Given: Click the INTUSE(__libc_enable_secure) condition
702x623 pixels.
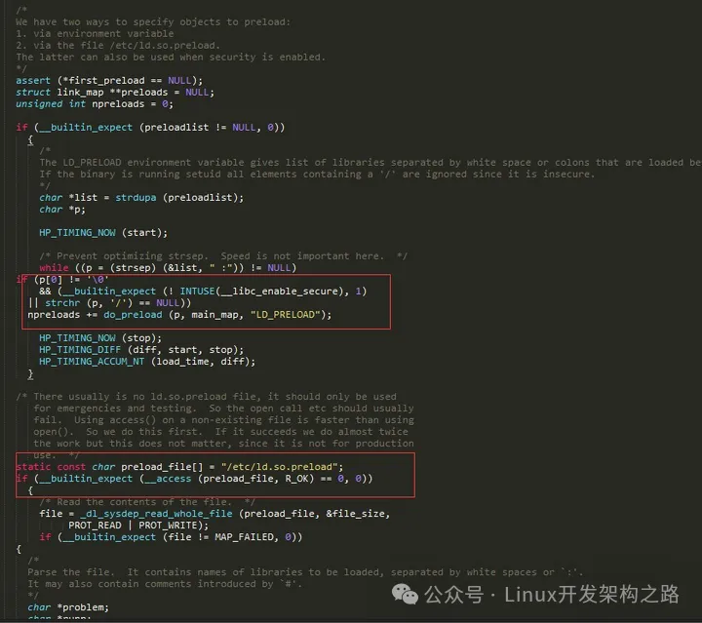Looking at the screenshot, I should pos(203,292).
